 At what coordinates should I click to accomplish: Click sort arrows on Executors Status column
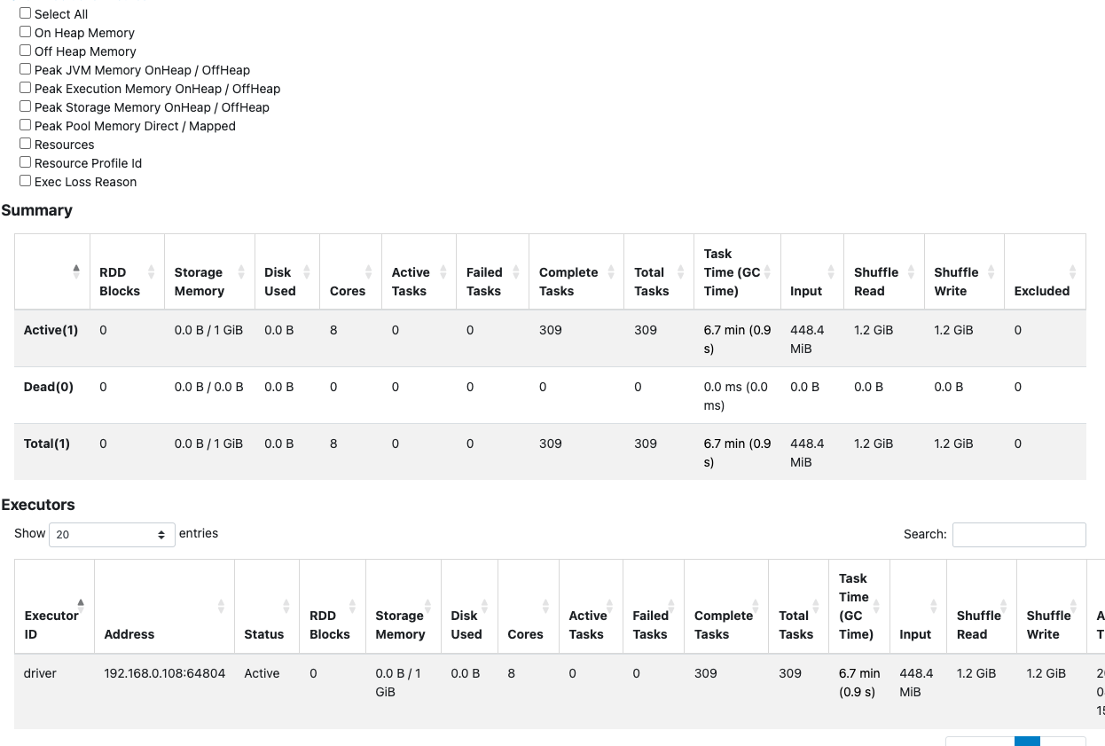(286, 607)
